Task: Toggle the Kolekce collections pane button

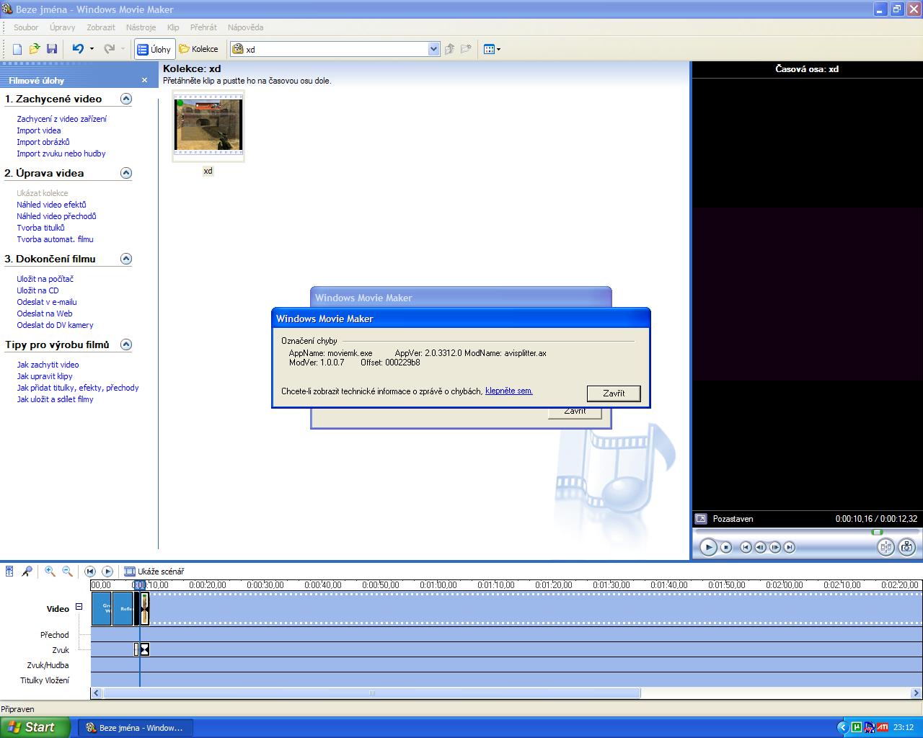Action: 199,49
